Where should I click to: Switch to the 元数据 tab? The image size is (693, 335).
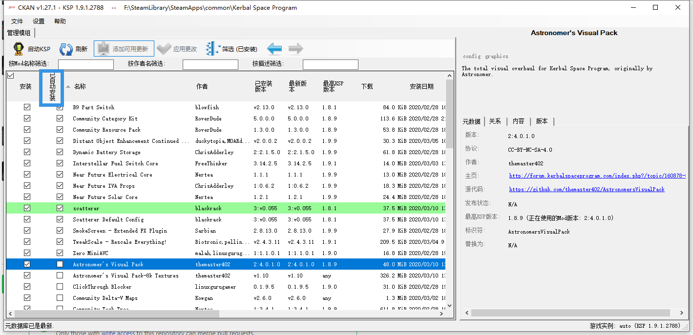point(472,121)
